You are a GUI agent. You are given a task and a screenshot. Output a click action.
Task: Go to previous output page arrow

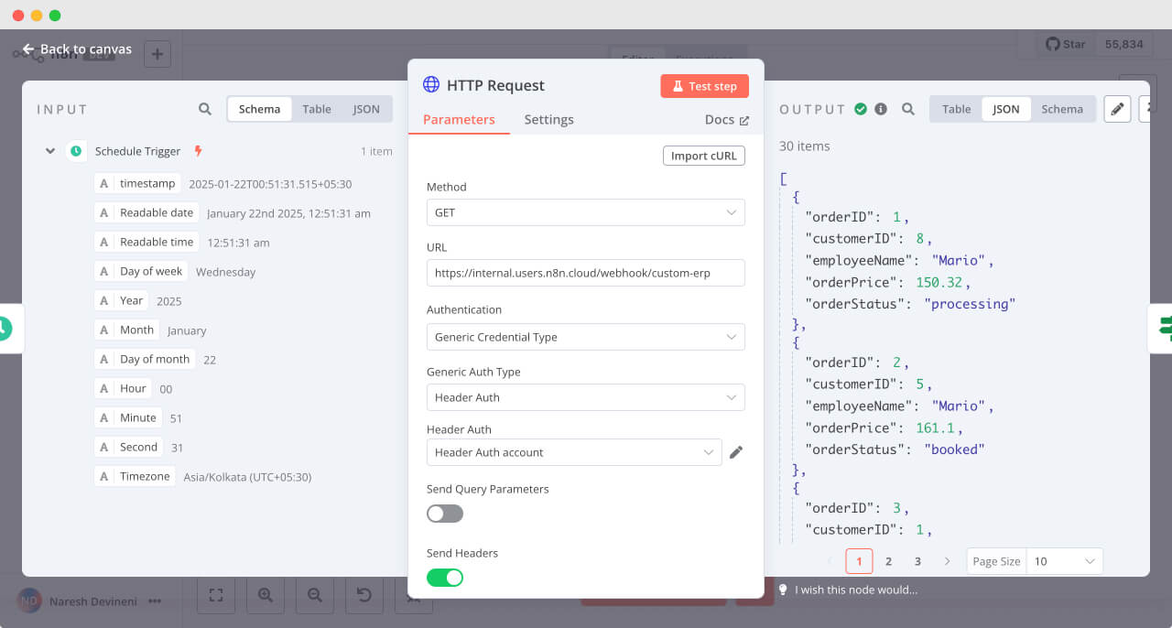[830, 561]
